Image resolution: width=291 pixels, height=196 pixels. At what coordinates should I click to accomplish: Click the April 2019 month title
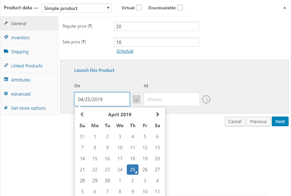click(x=120, y=115)
